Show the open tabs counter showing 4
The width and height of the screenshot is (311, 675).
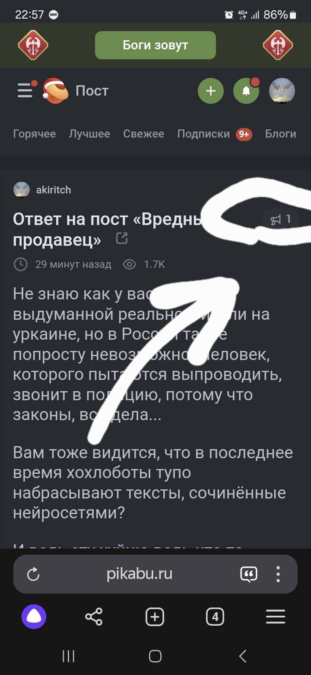point(215,617)
